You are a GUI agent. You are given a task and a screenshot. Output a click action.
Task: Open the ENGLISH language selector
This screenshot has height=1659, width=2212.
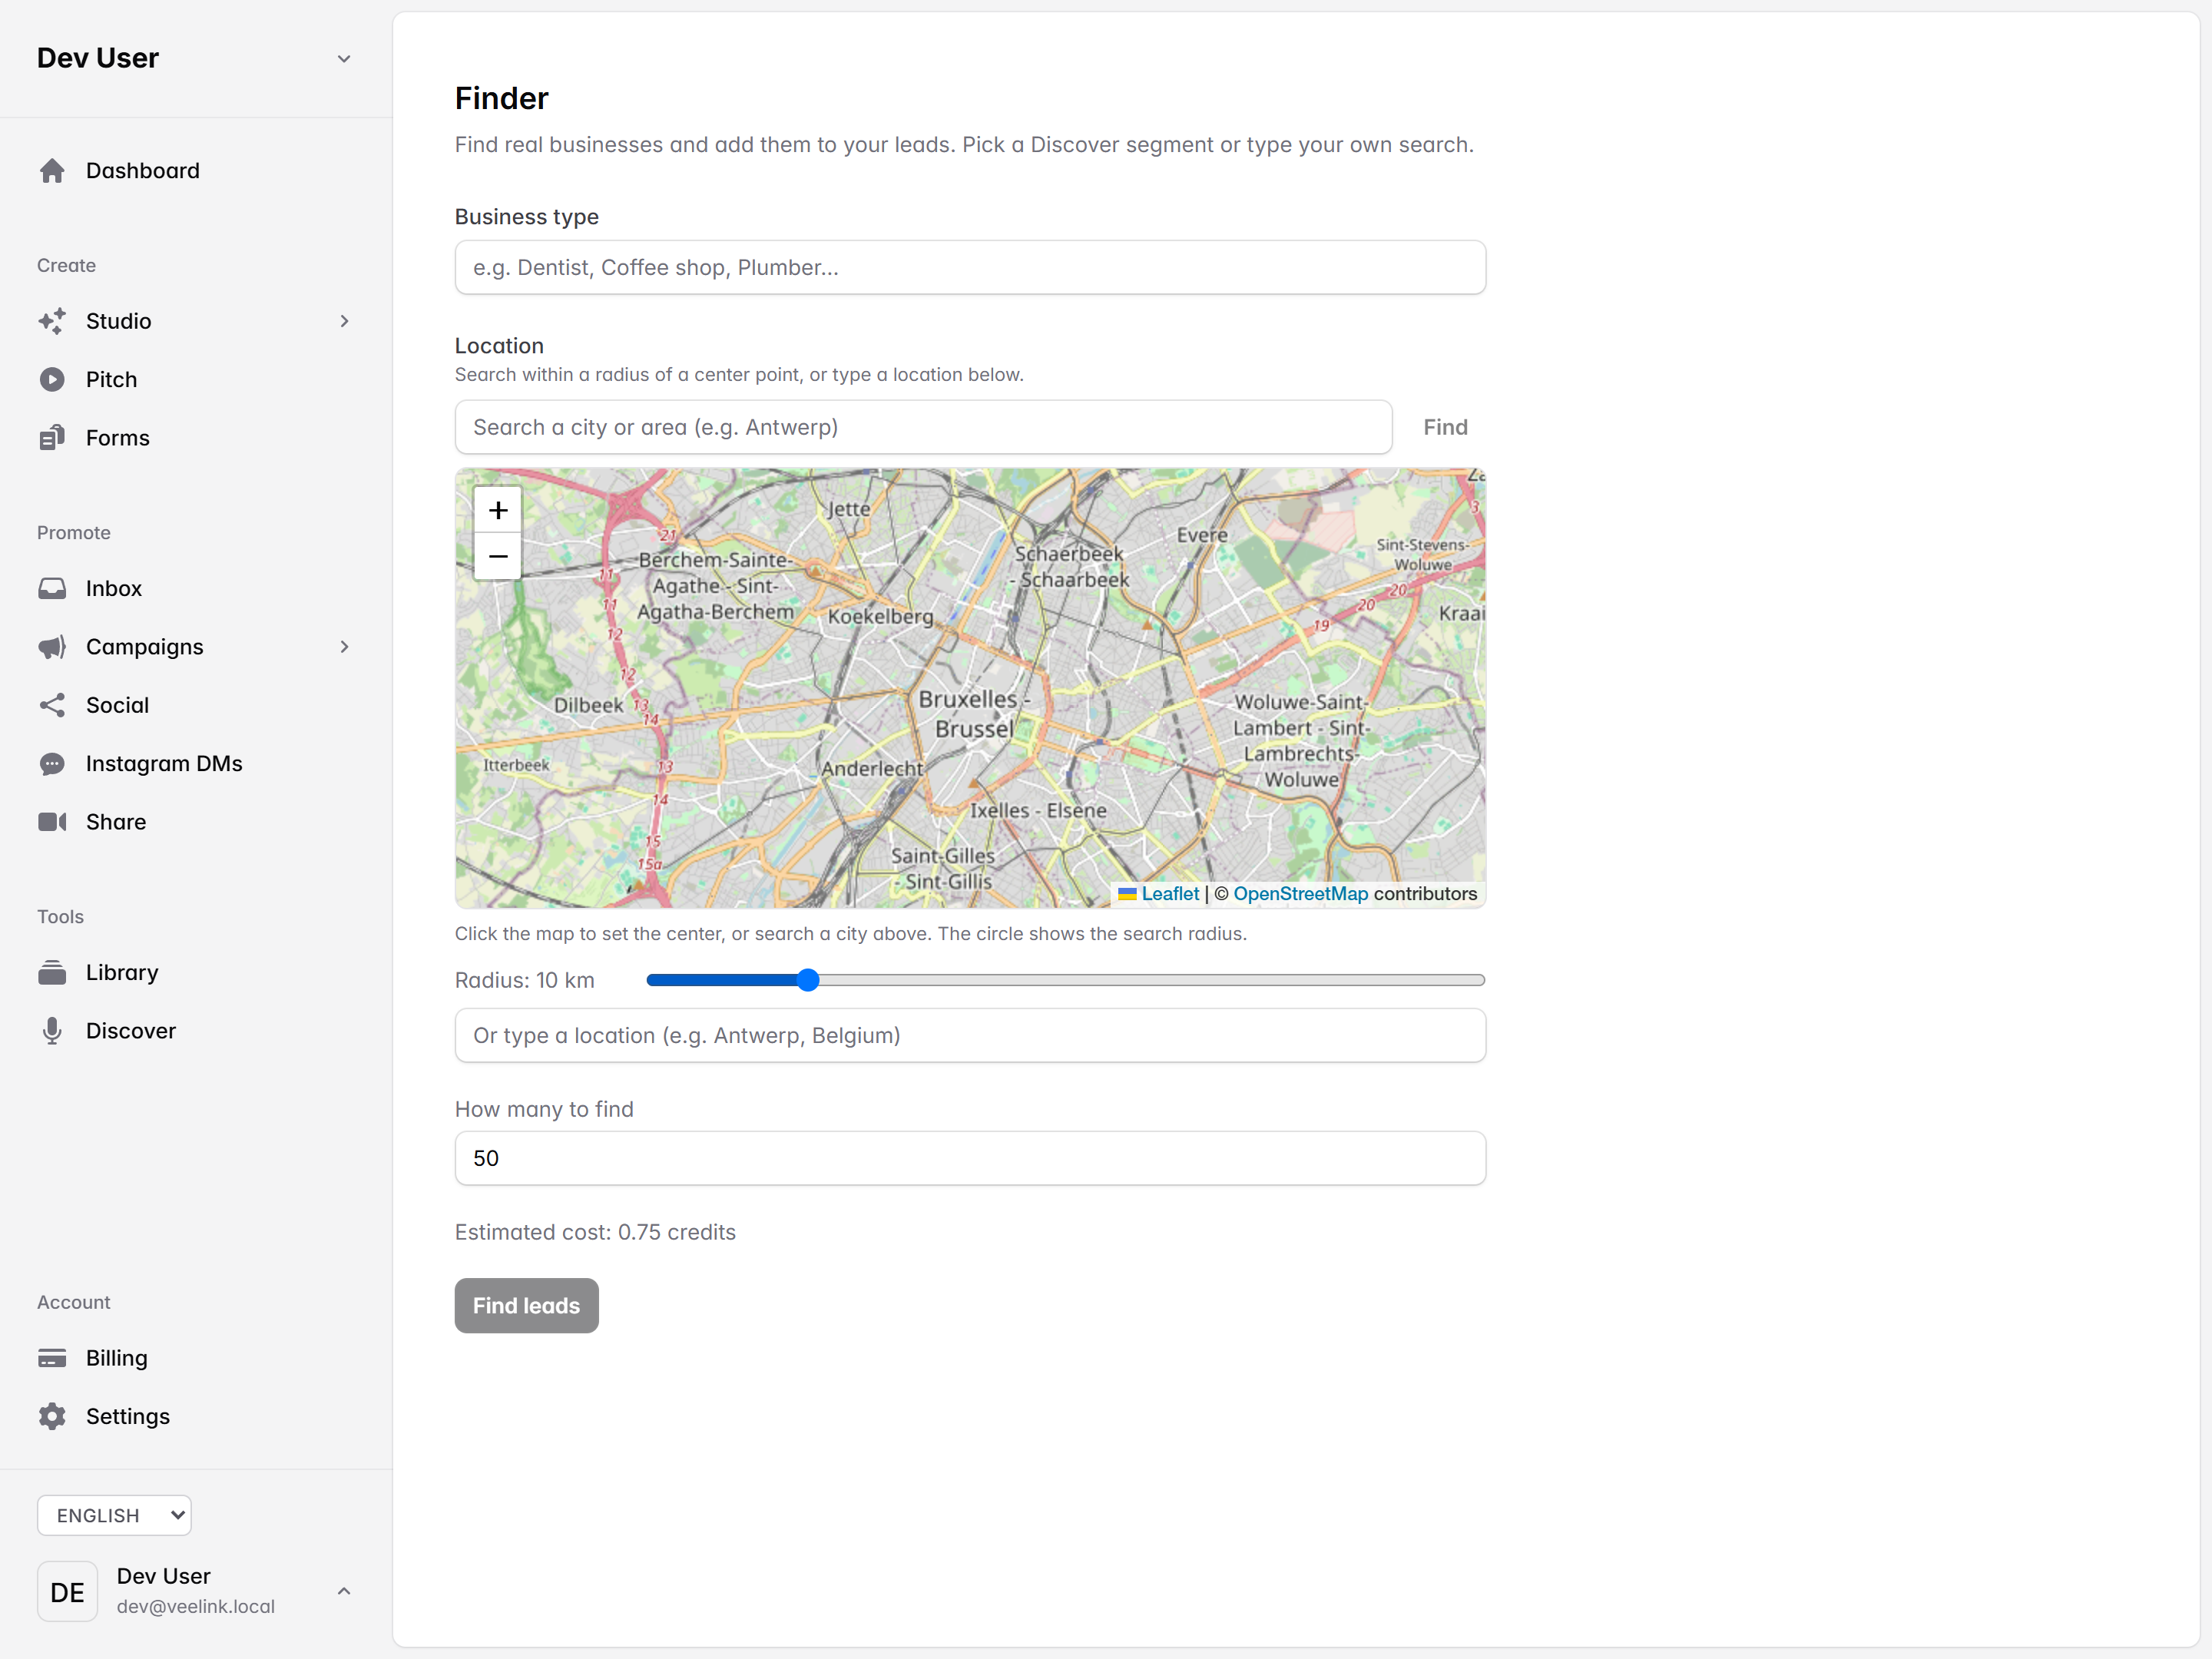tap(114, 1515)
